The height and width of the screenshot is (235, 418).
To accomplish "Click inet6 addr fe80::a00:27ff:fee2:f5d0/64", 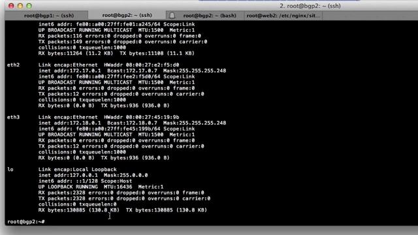I will 99,76.
